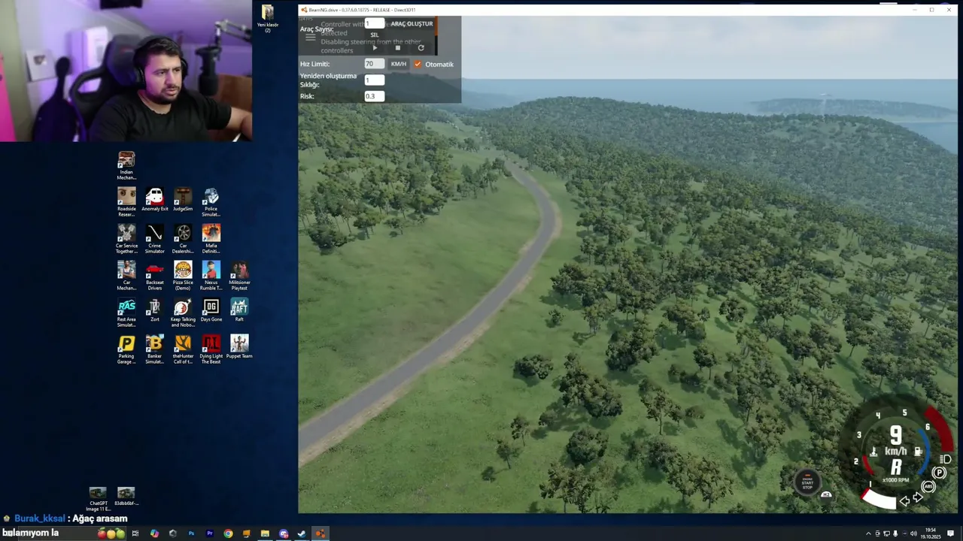
Task: Open Parking Garage desktop shortcut
Action: (126, 349)
